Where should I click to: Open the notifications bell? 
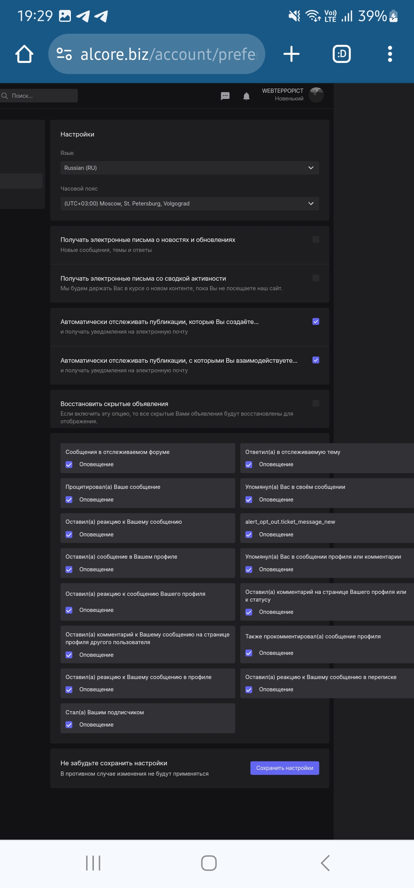tap(246, 96)
